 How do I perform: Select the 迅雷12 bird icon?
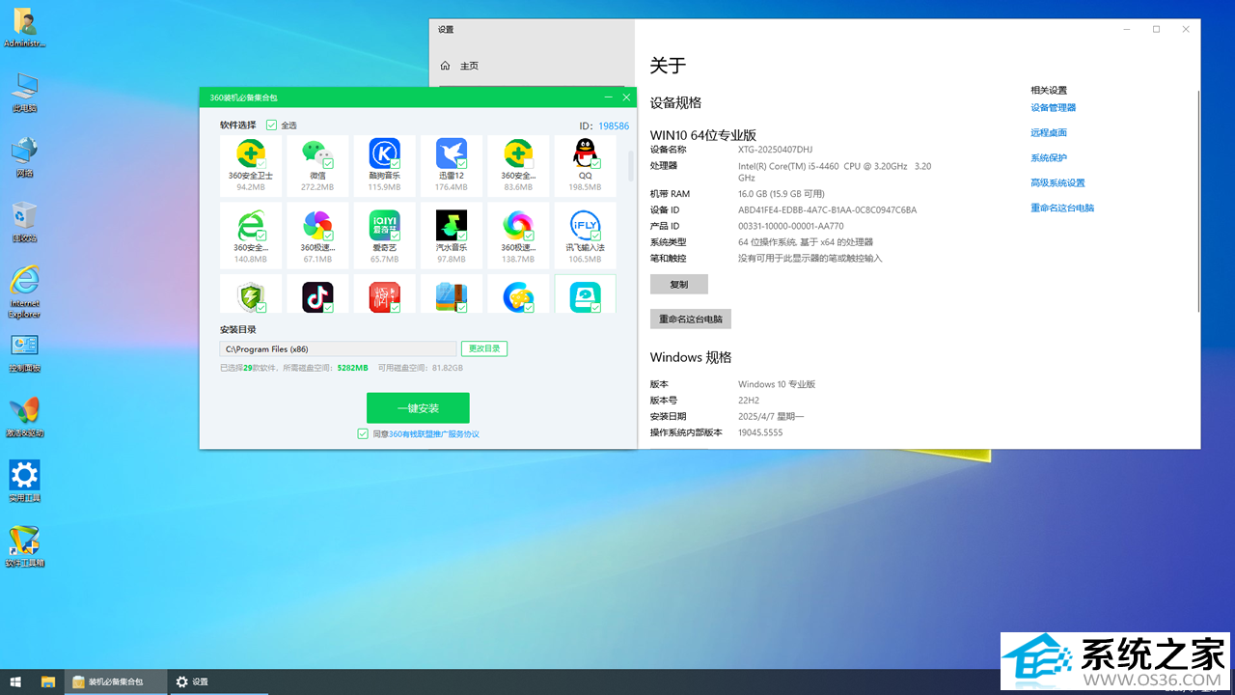pos(451,153)
